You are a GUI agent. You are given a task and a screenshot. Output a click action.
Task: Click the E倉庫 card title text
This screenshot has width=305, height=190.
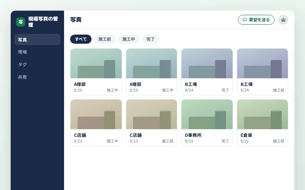pyautogui.click(x=246, y=135)
